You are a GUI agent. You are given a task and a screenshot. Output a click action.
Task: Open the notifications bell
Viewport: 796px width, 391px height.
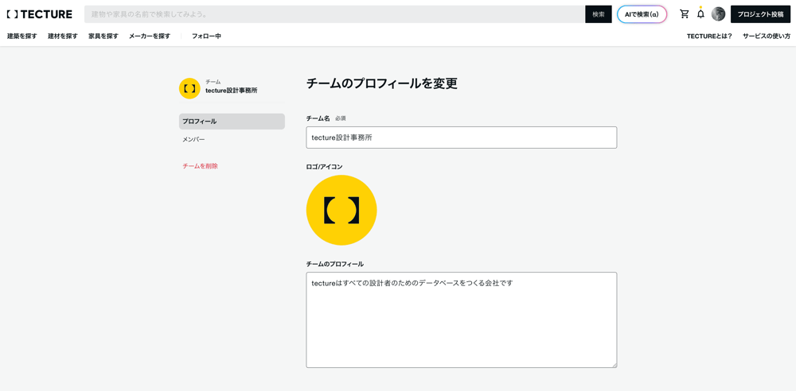(x=700, y=14)
